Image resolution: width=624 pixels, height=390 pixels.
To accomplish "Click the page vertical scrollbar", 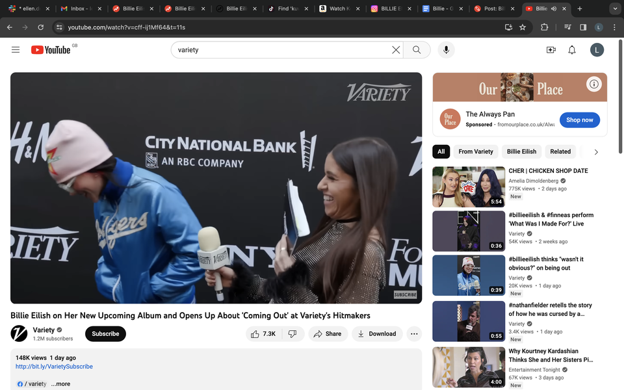I will (620, 96).
